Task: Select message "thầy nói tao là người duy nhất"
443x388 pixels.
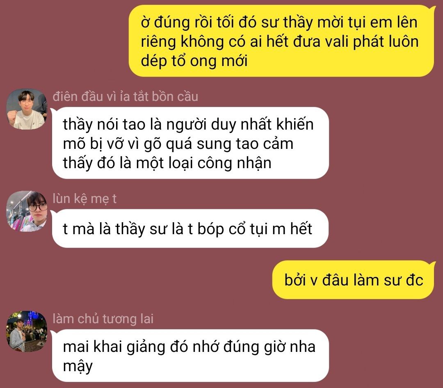Action: click(x=190, y=143)
